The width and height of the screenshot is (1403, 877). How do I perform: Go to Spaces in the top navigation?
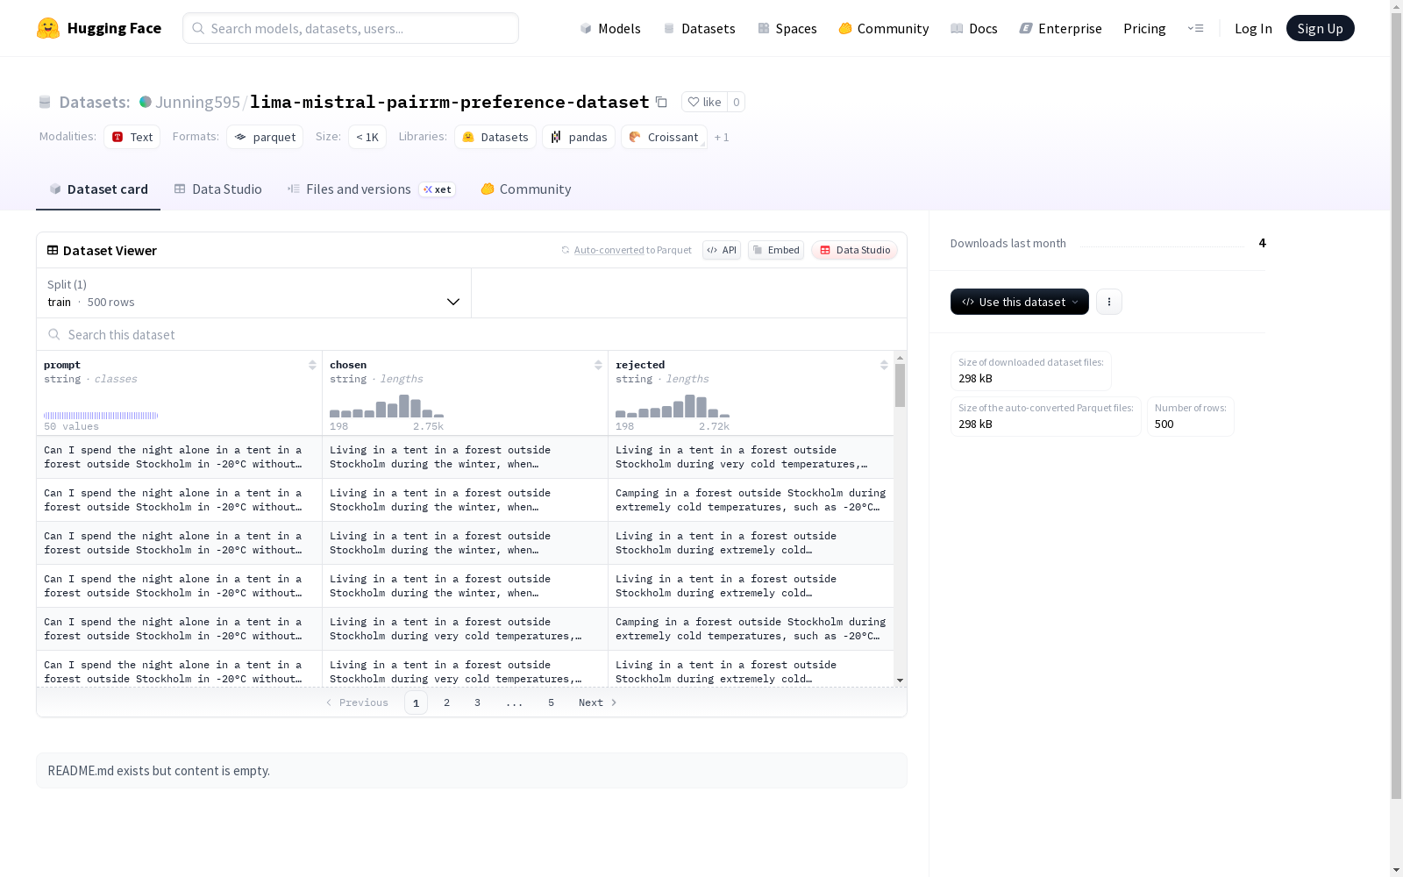[787, 28]
